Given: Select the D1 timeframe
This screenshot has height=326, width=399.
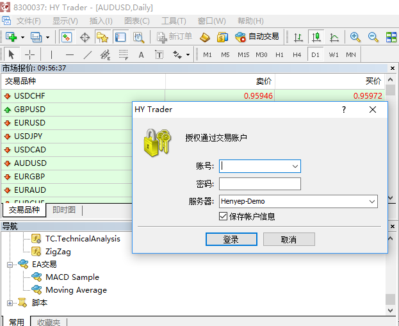Looking at the screenshot, I should pyautogui.click(x=316, y=54).
